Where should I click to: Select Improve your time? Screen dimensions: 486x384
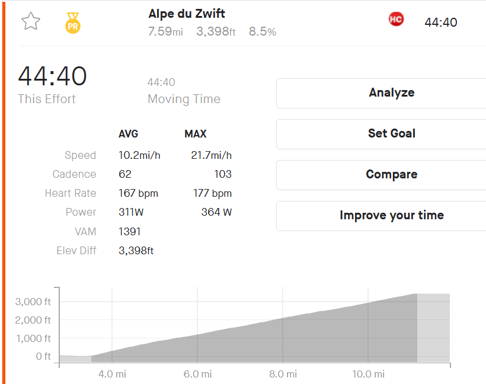[381, 216]
